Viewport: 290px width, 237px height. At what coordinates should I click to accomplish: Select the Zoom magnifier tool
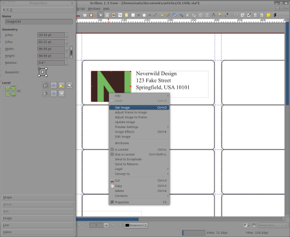pos(181,15)
